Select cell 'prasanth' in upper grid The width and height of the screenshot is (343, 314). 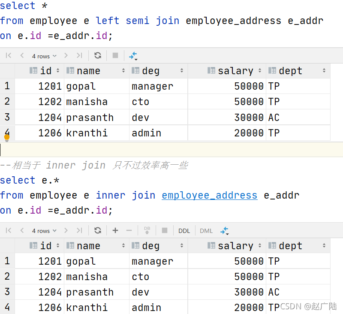[x=96, y=117]
